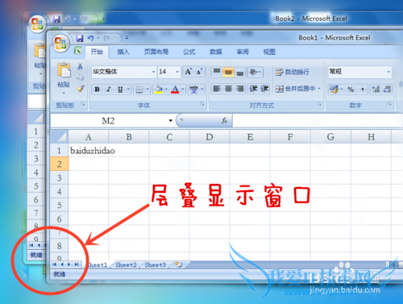Customize Book1 quick access toolbar dropdown
Screen dimensions: 403x304
coord(127,39)
